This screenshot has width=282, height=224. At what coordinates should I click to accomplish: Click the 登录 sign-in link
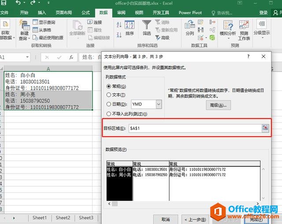click(263, 13)
